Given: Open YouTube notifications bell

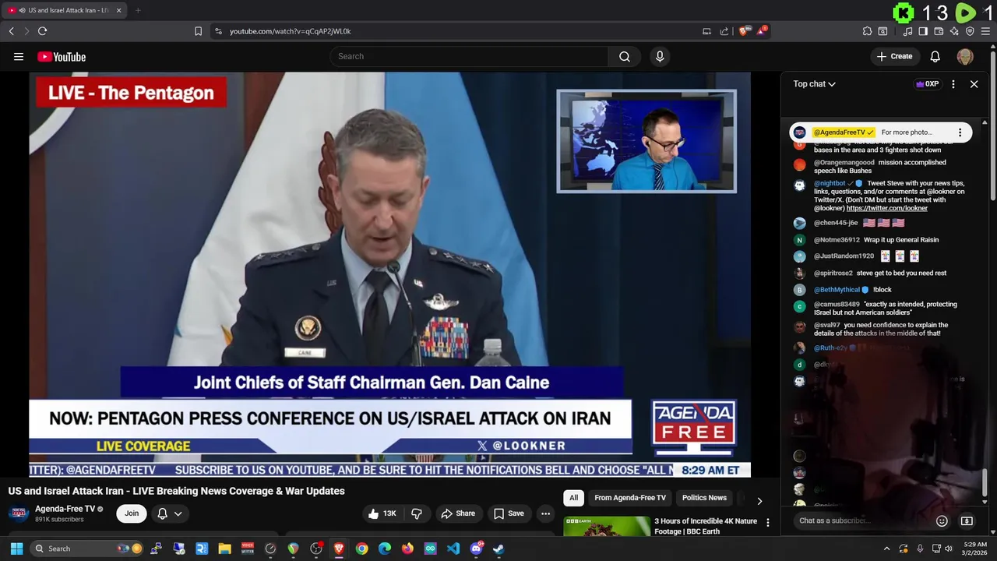Looking at the screenshot, I should pyautogui.click(x=935, y=56).
